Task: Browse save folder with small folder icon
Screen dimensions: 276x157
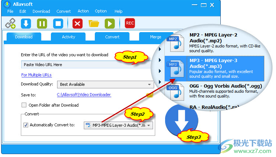Action: pyautogui.click(x=150, y=95)
